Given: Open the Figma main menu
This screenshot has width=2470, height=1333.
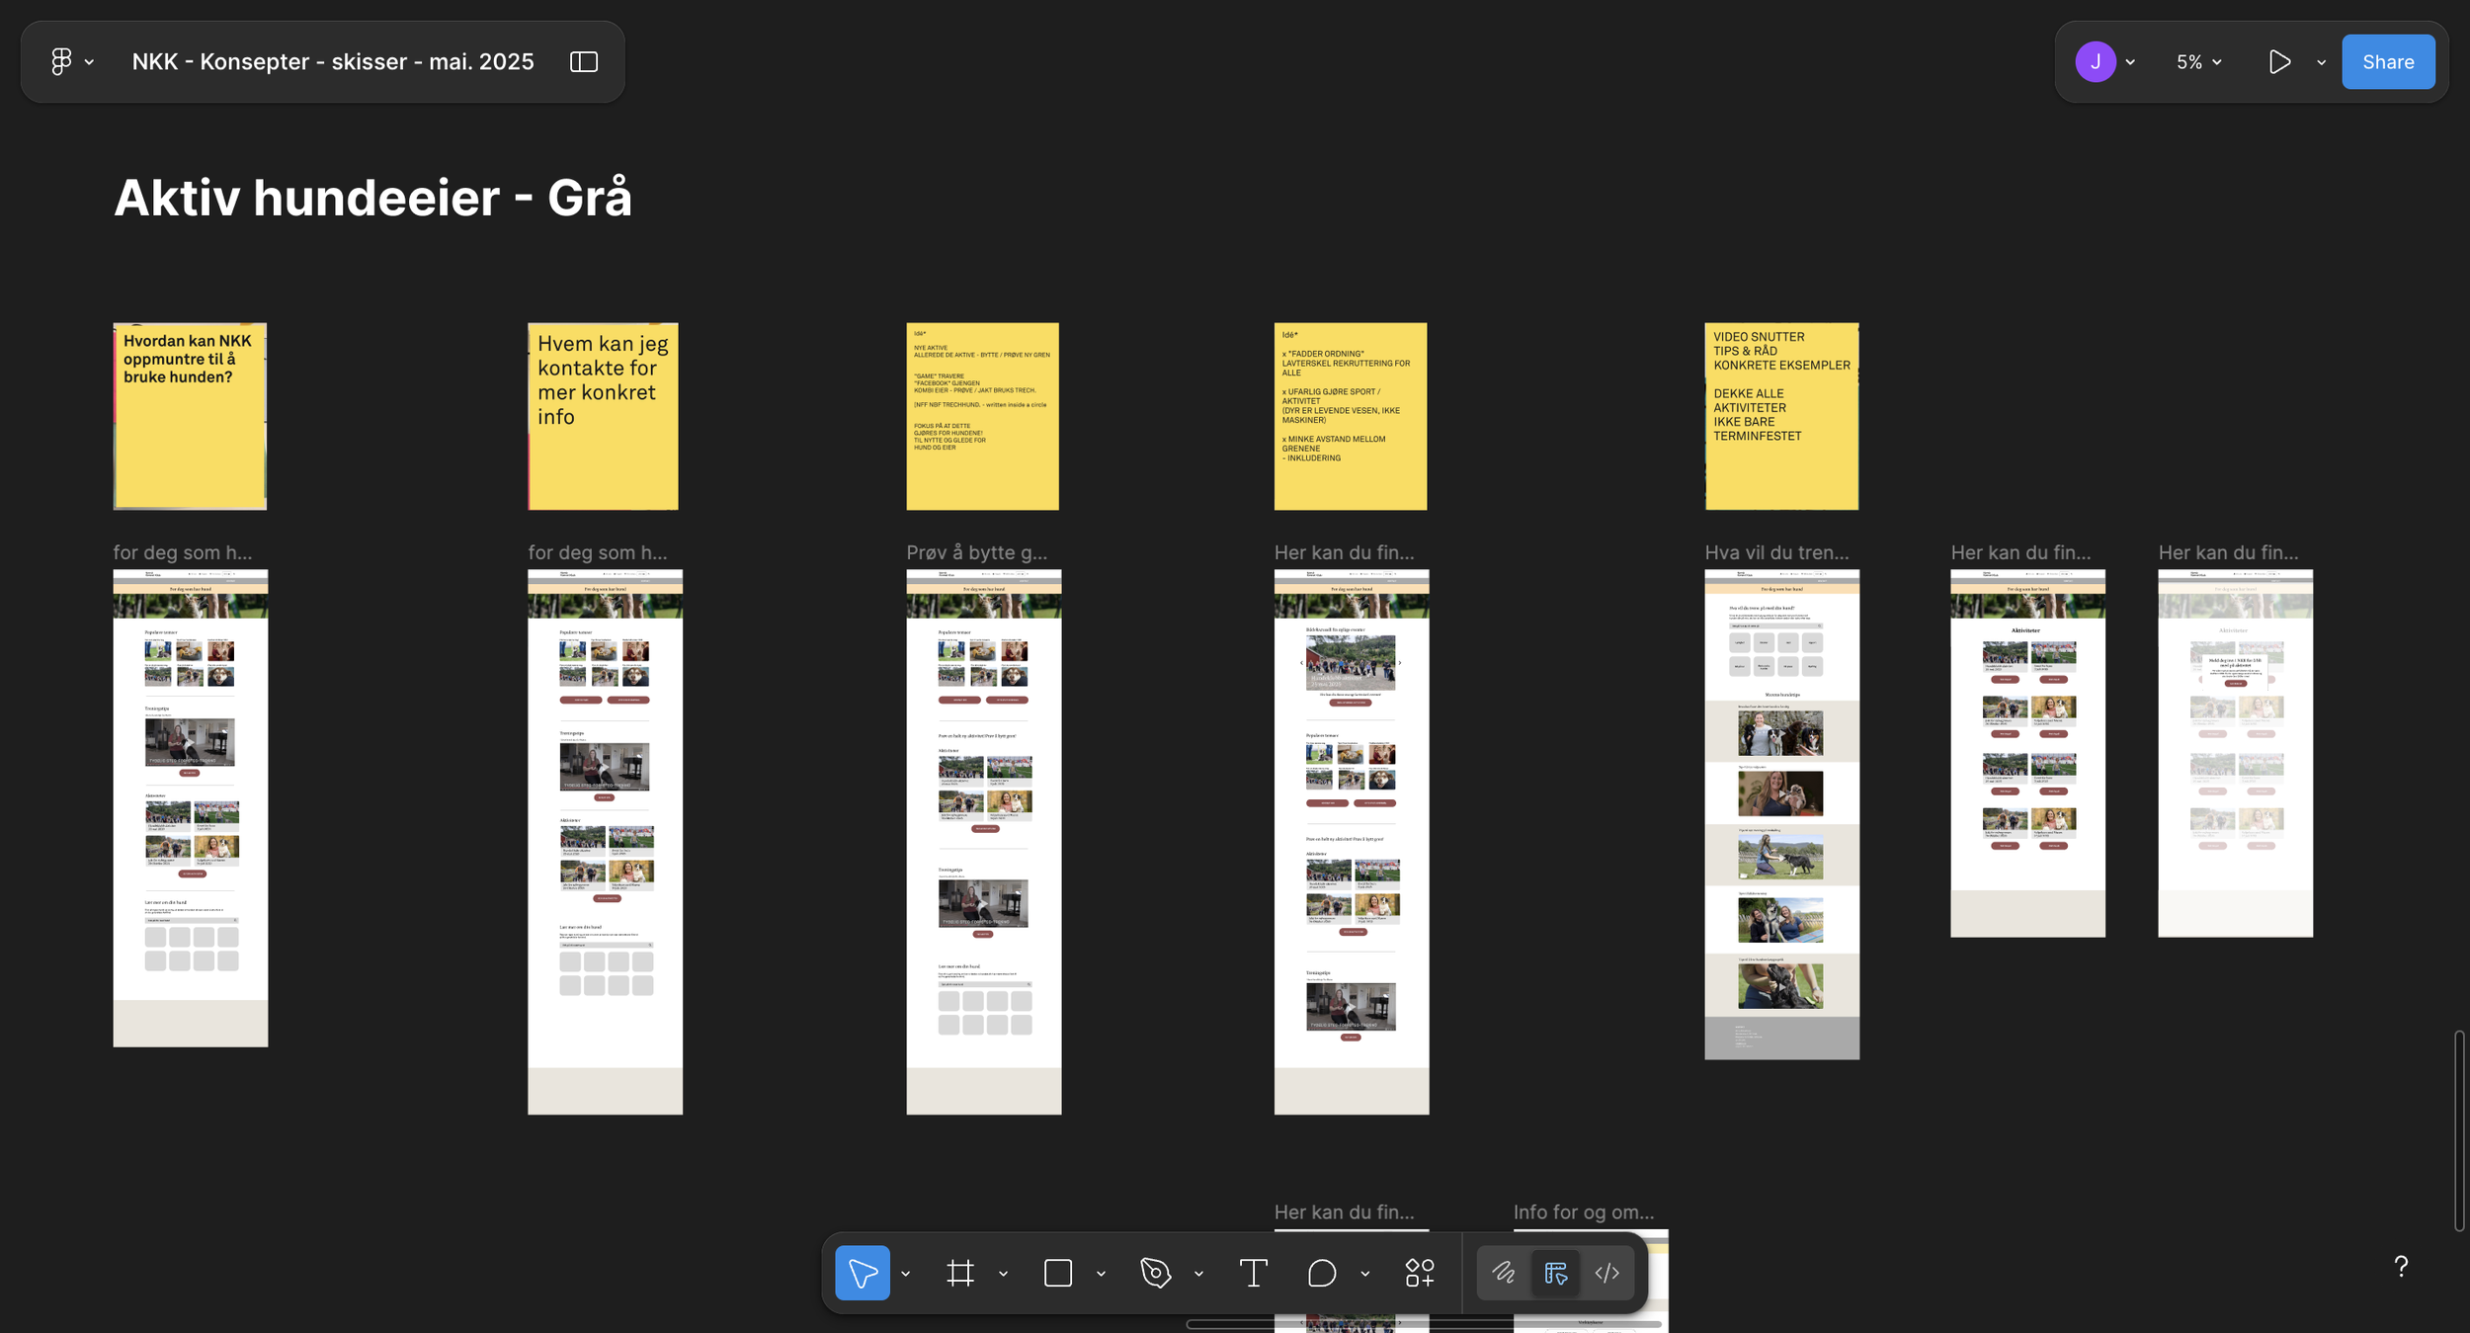Looking at the screenshot, I should pyautogui.click(x=62, y=61).
